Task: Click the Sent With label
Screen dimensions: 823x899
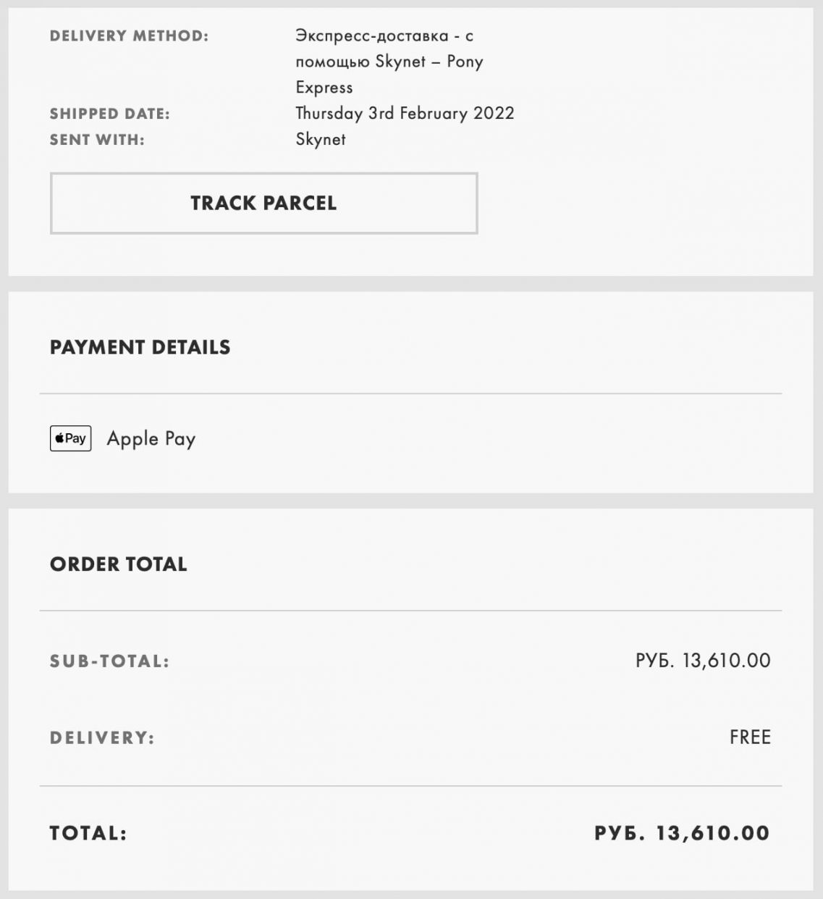Action: 97,140
